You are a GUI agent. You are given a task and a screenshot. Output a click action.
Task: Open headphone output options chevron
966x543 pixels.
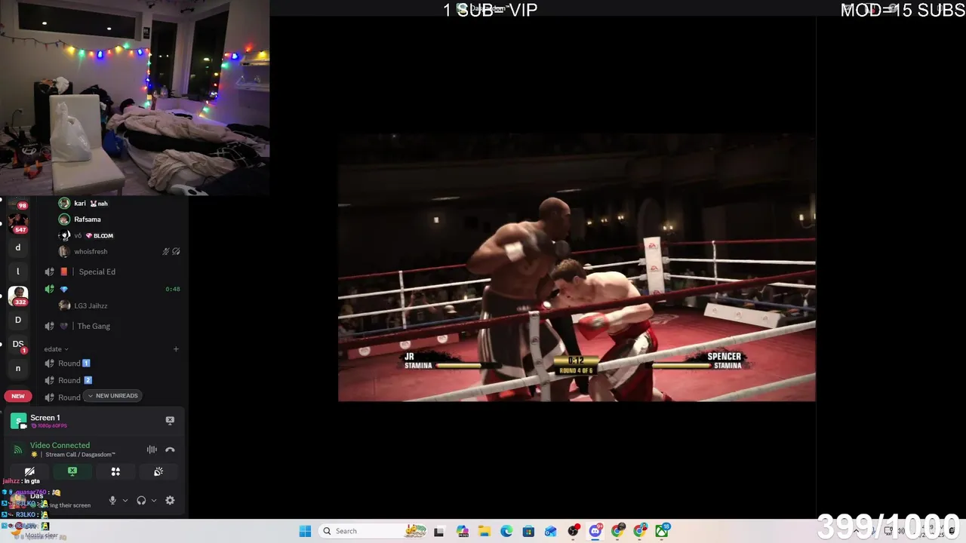click(154, 500)
